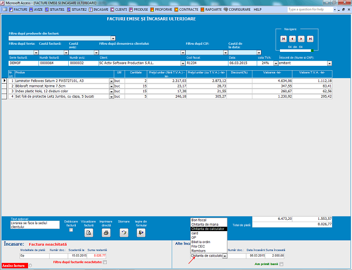The width and height of the screenshot is (352, 270).
Task: Go to the next invoice record
Action: coord(301,39)
